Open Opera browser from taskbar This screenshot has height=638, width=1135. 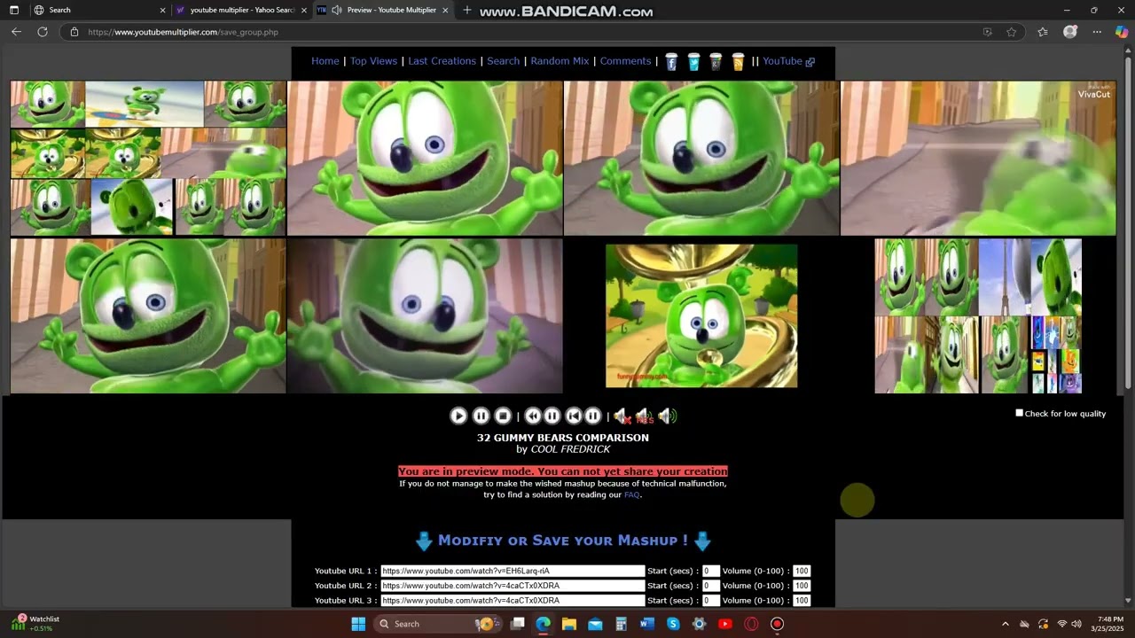(751, 624)
